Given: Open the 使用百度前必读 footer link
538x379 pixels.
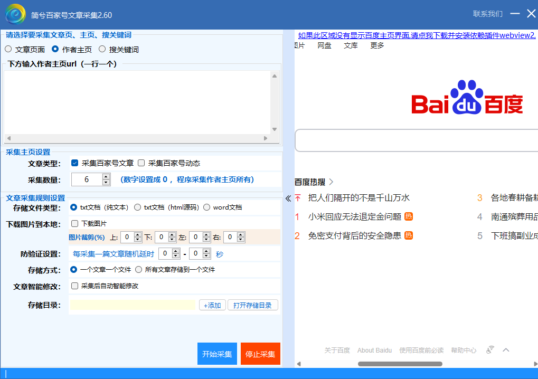Looking at the screenshot, I should tap(421, 350).
